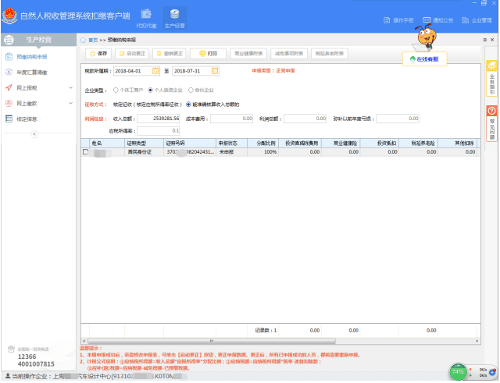Click the 保存 button
This screenshot has width=500, height=383.
[x=98, y=54]
